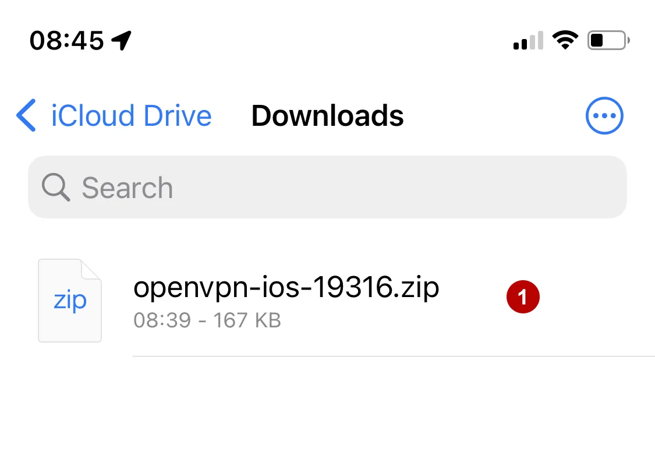Expand the folder options via ellipsis control

tap(604, 115)
